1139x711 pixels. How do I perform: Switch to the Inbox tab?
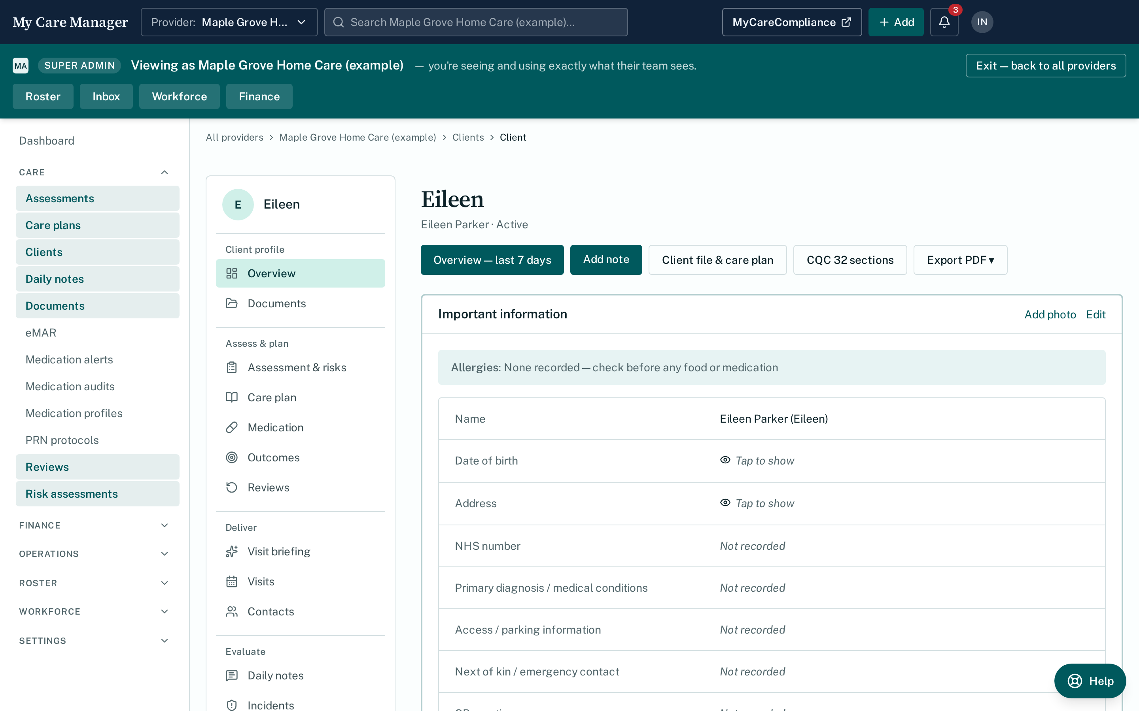click(106, 96)
